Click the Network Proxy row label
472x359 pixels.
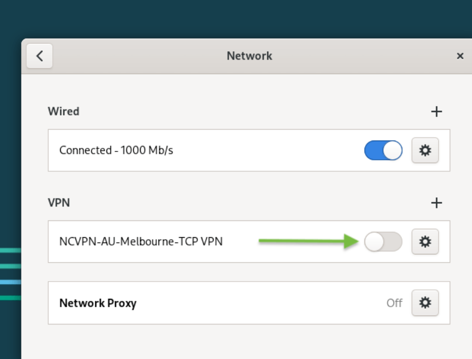pyautogui.click(x=98, y=303)
